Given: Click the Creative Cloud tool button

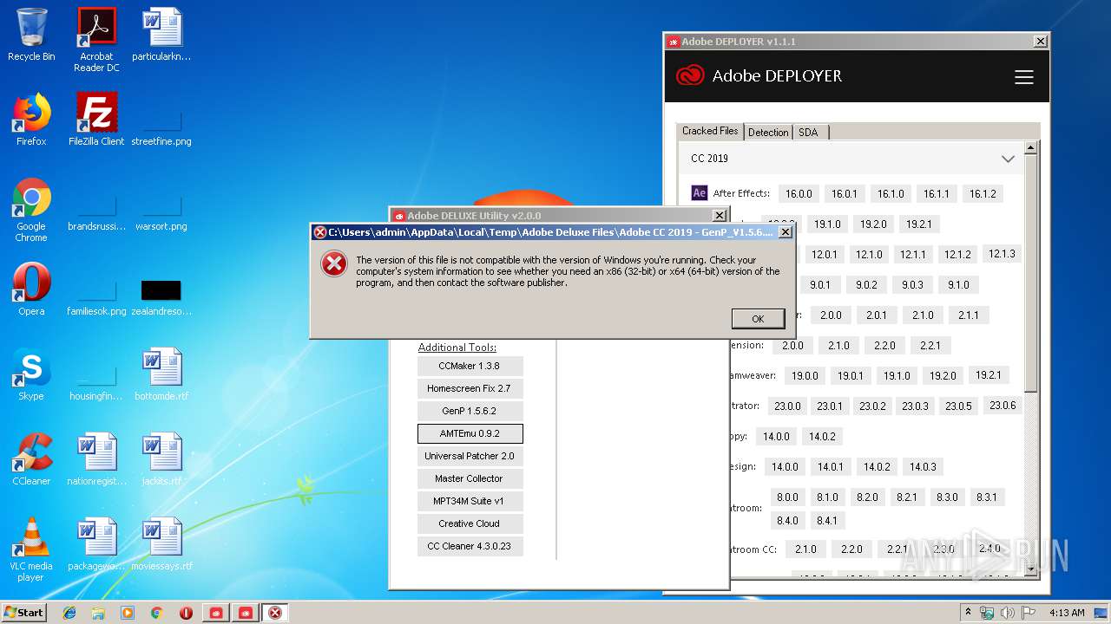Looking at the screenshot, I should (x=470, y=523).
